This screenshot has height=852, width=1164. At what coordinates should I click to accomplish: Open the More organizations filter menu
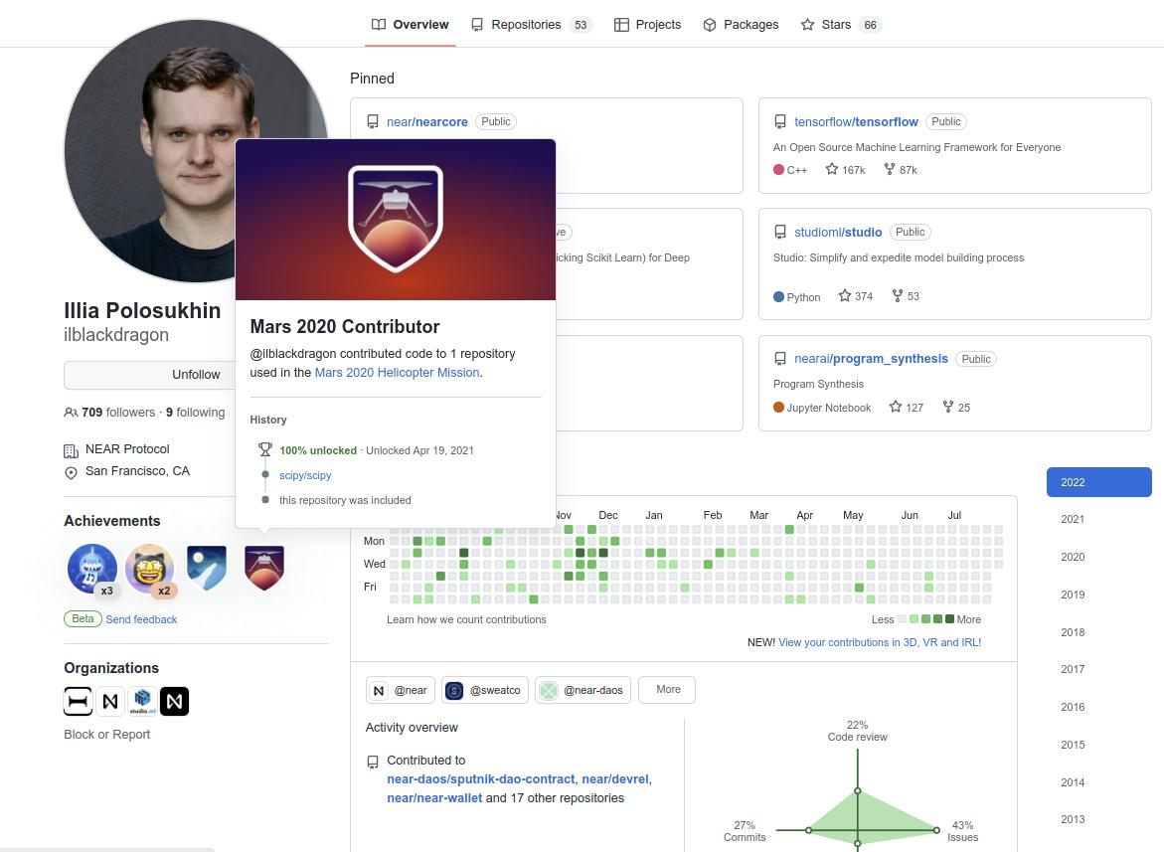click(x=667, y=690)
